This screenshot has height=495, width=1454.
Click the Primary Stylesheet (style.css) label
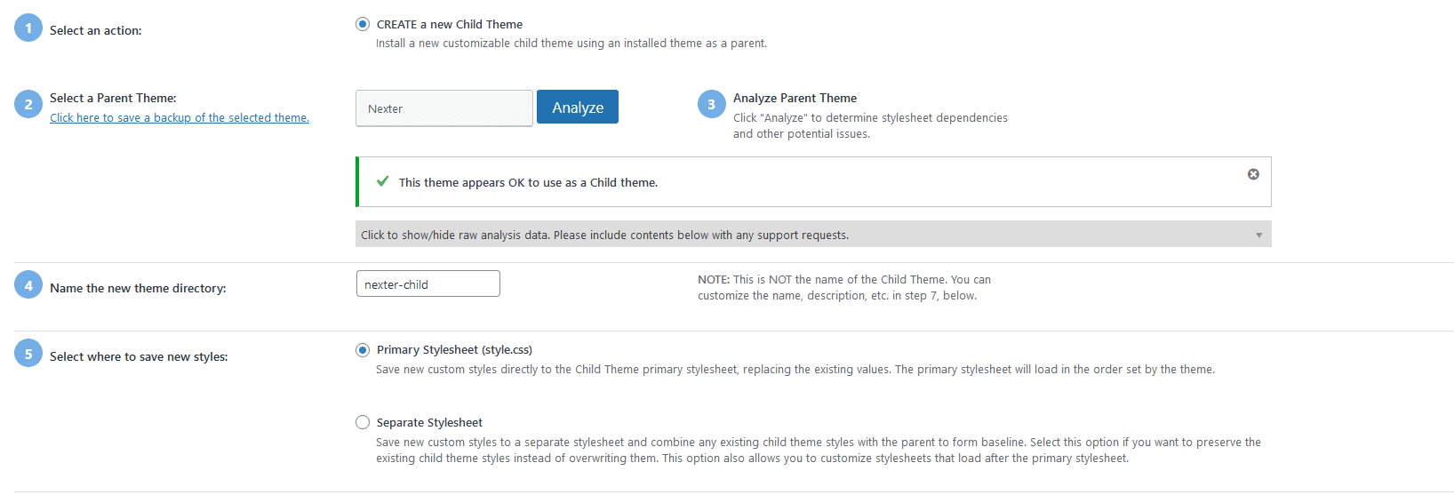click(x=454, y=350)
